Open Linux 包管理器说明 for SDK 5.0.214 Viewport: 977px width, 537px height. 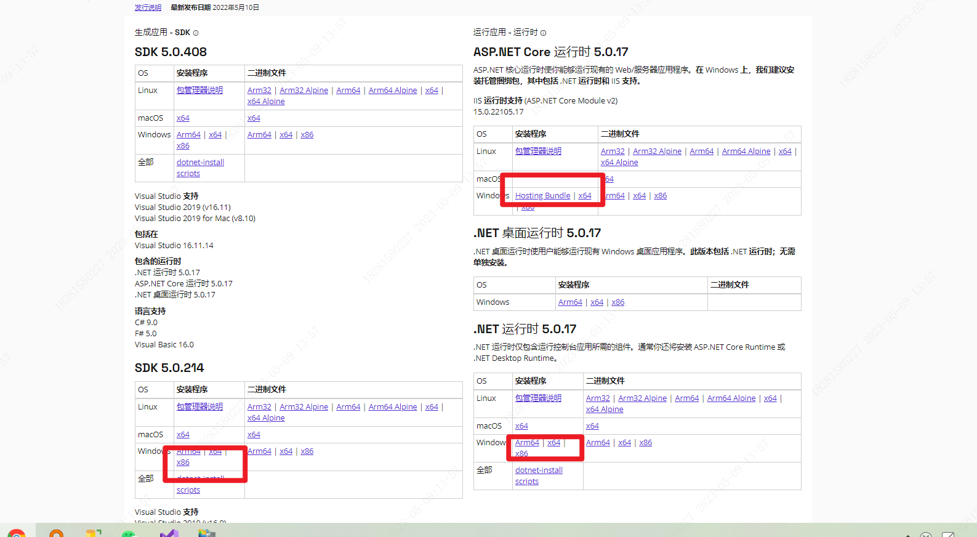(x=199, y=406)
